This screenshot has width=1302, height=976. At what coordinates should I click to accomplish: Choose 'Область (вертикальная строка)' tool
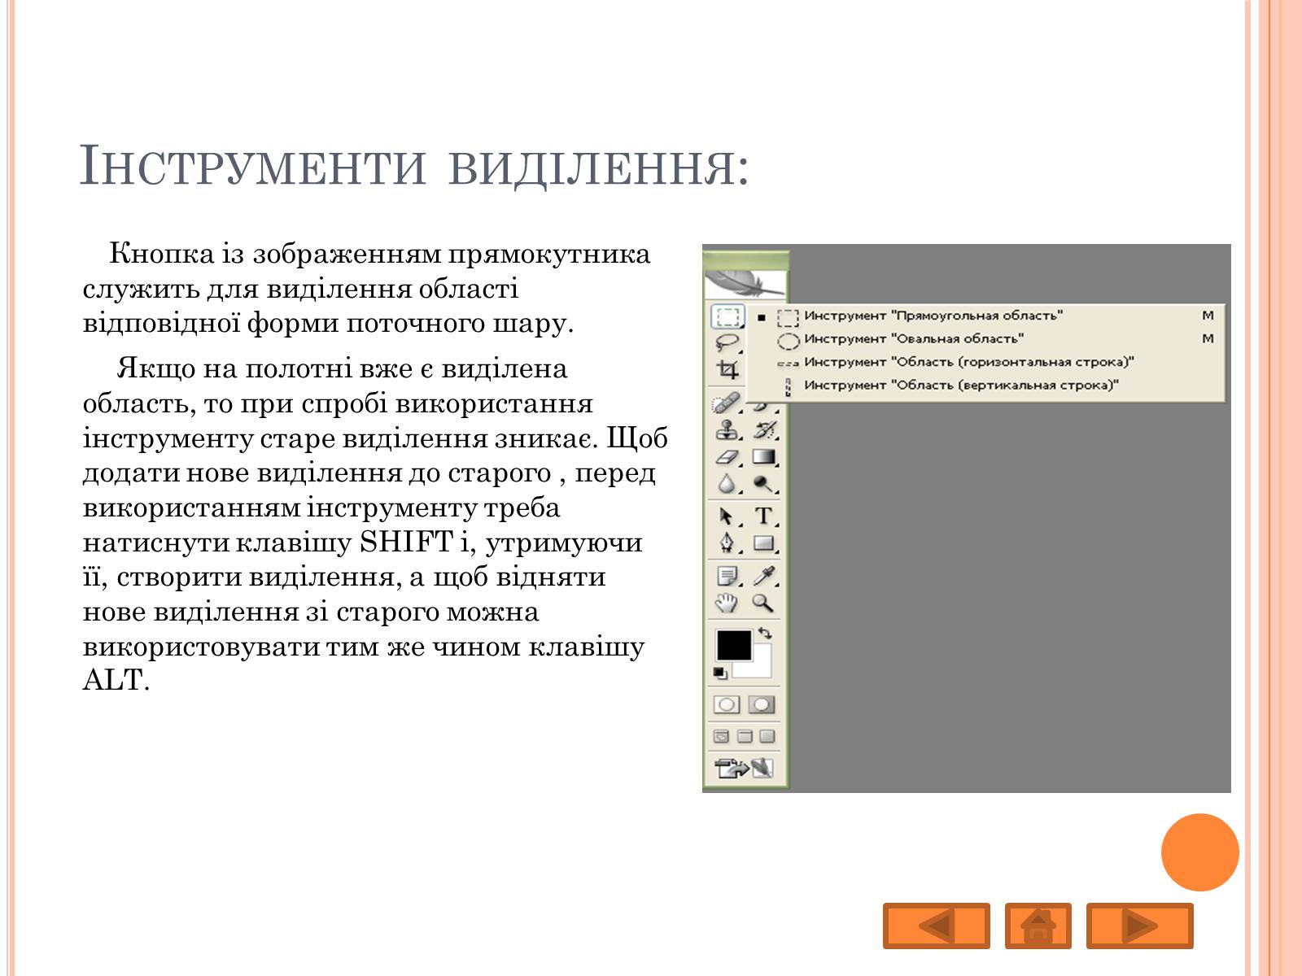[986, 386]
